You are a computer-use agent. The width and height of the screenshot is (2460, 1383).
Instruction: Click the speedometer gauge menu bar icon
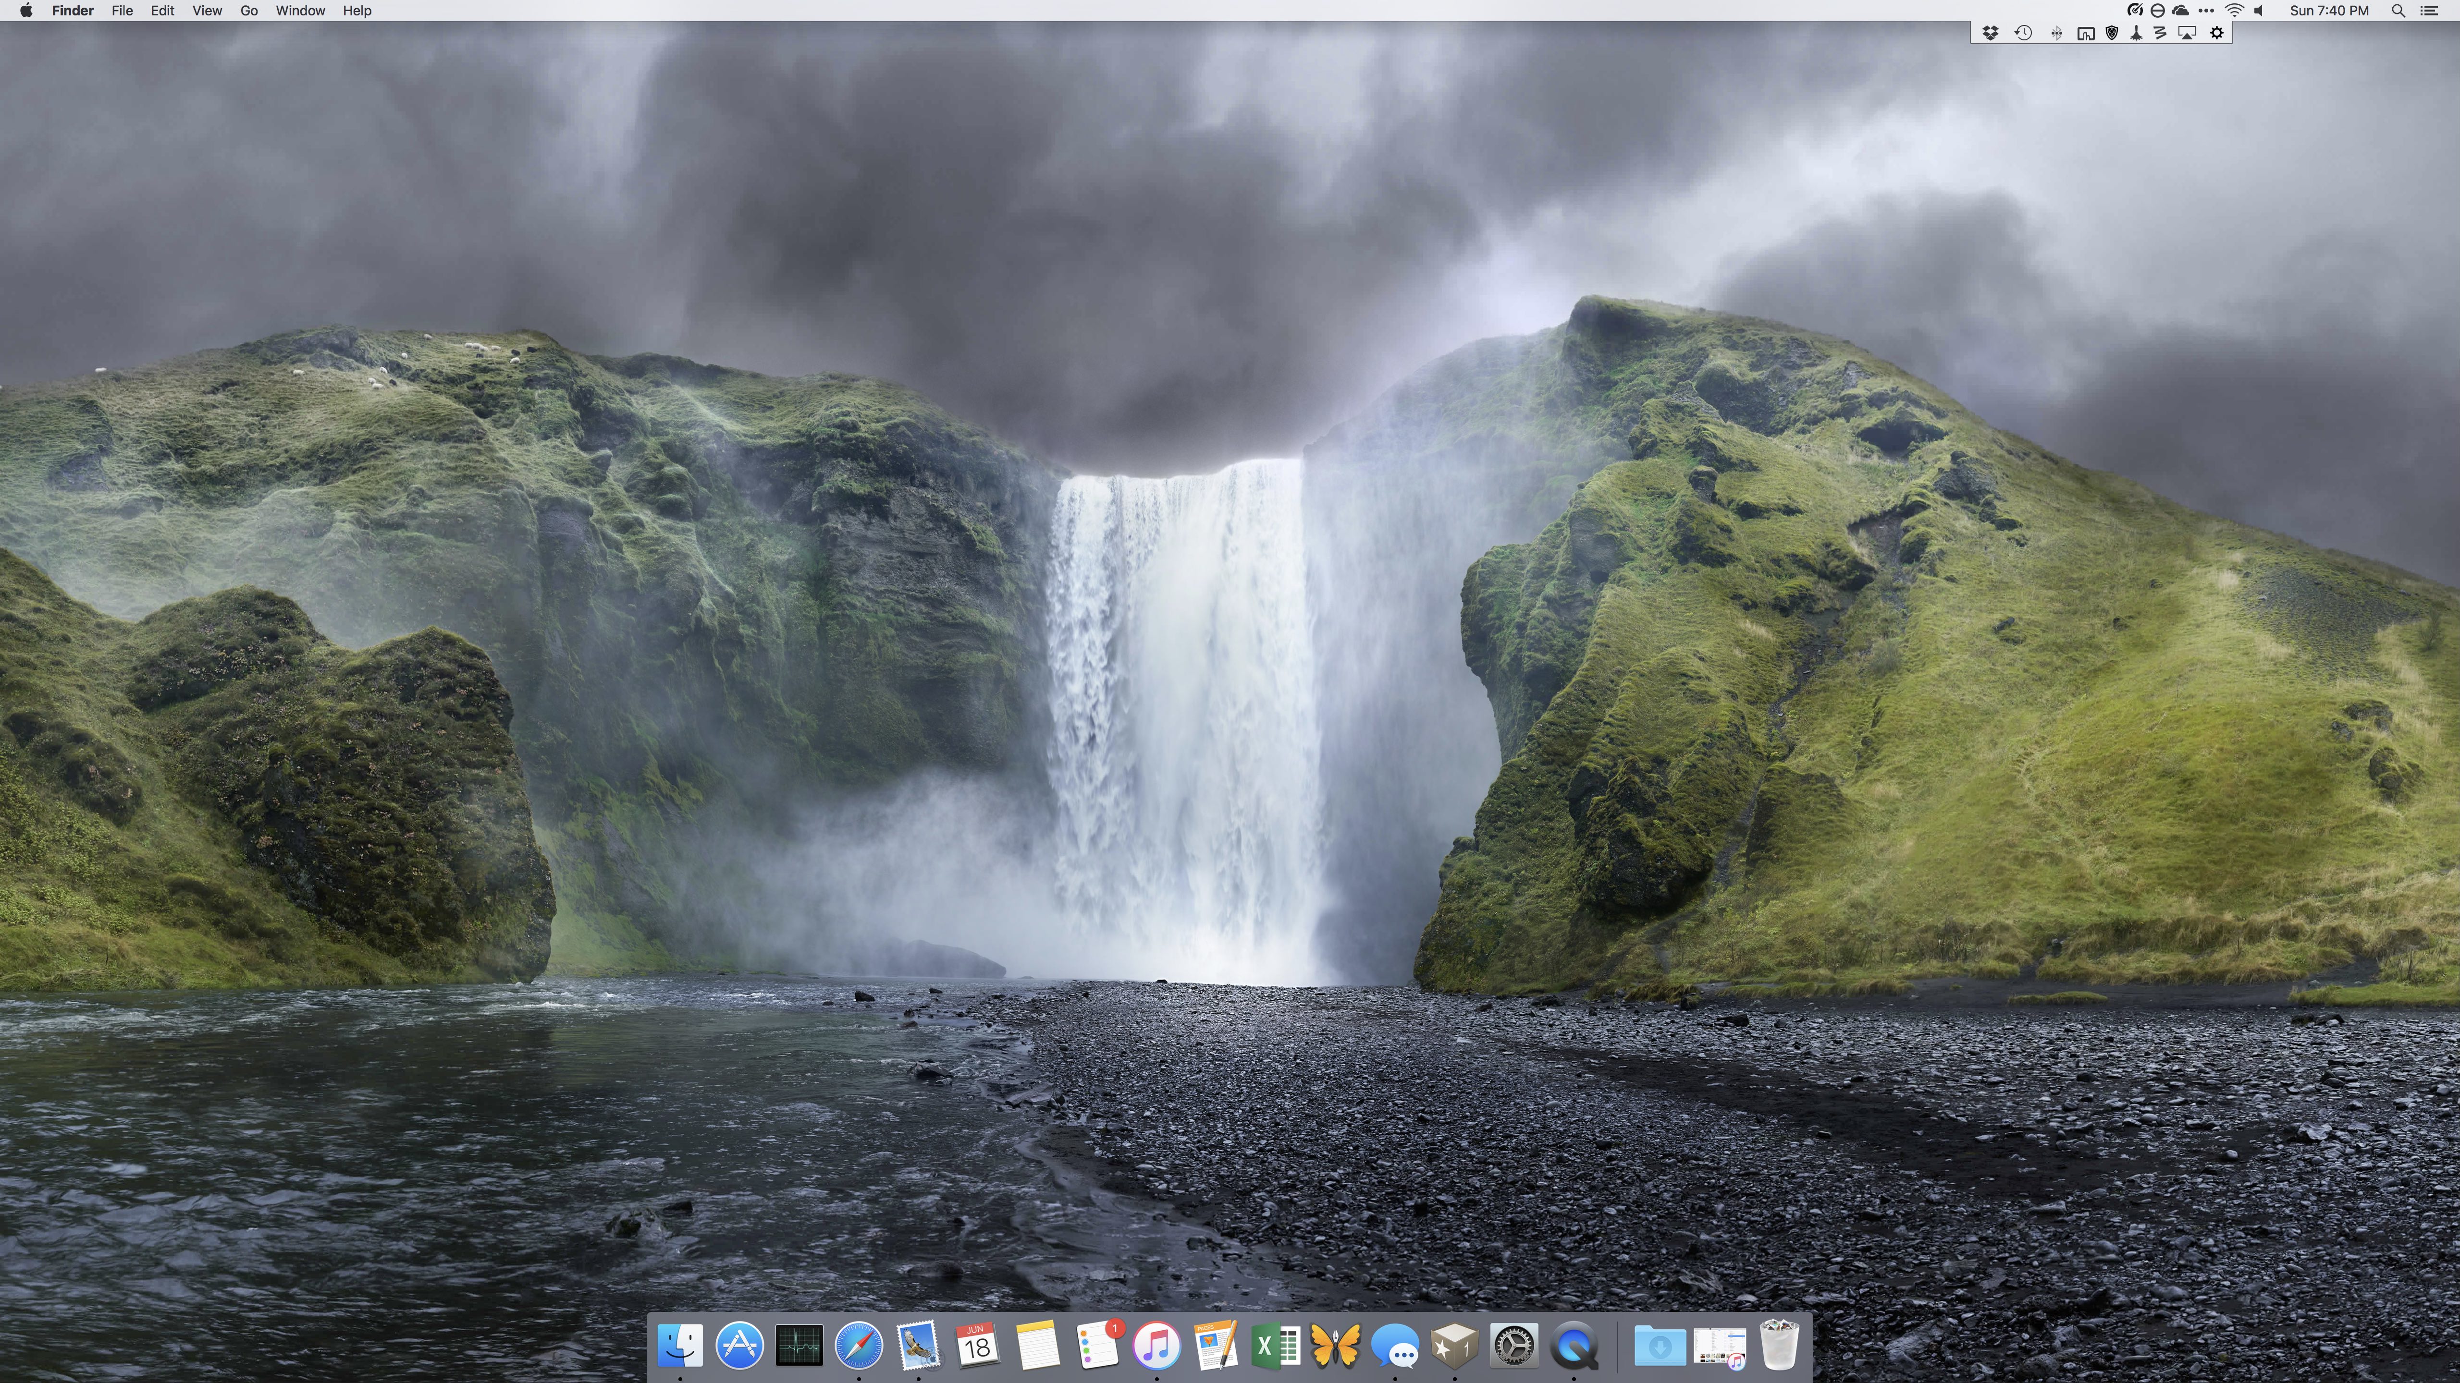2134,11
